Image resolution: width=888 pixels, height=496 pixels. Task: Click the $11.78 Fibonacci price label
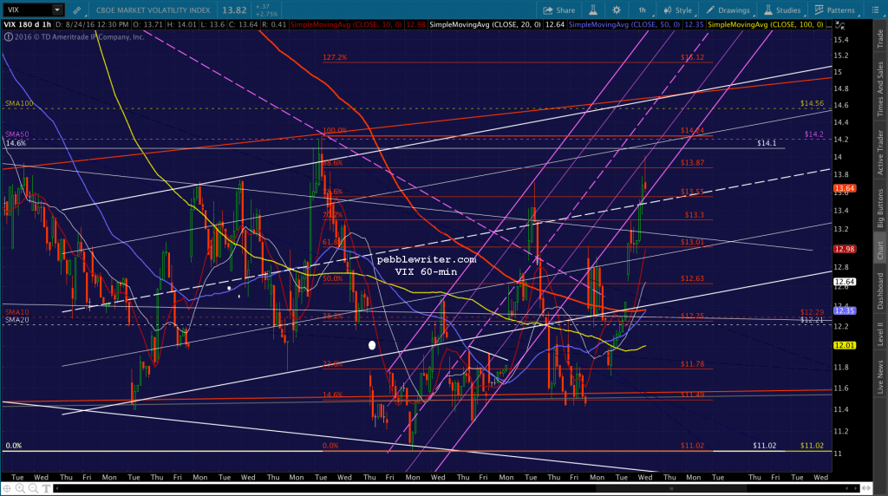click(x=693, y=364)
